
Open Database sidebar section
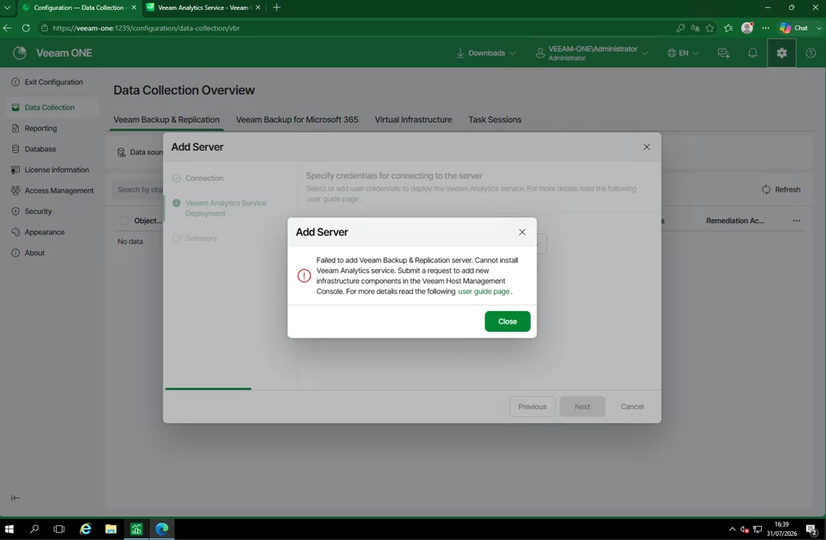[34, 149]
